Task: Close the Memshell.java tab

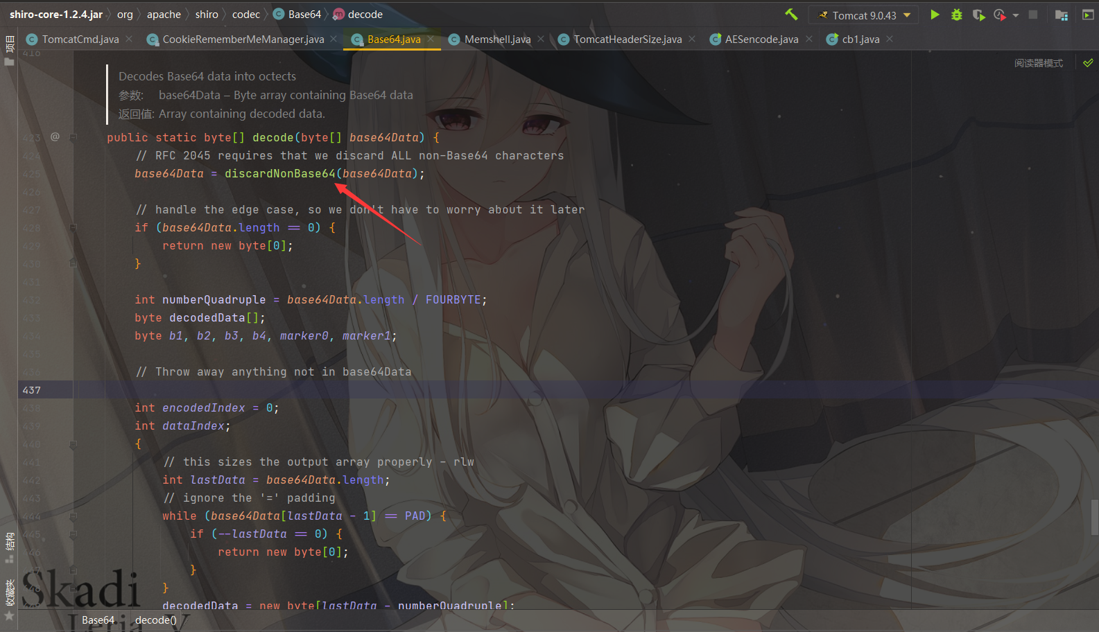Action: [x=541, y=39]
